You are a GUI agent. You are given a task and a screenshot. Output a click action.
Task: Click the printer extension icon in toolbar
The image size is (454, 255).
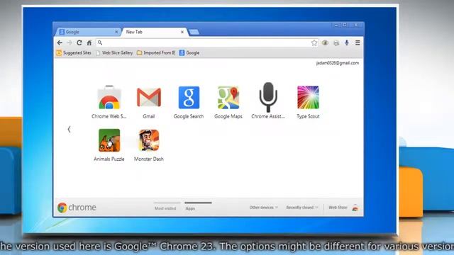coord(336,42)
